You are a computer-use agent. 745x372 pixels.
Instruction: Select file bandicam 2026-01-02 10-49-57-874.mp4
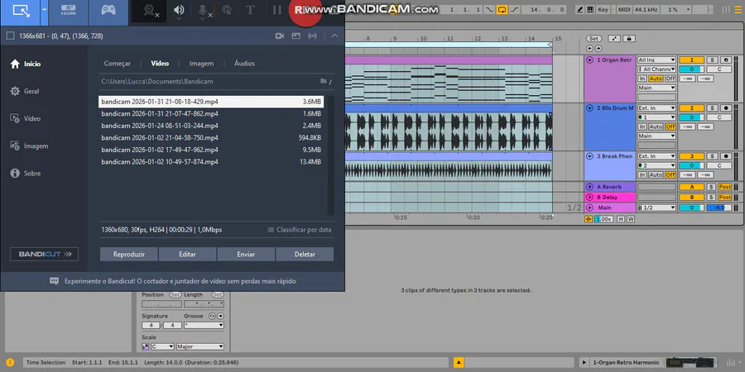[211, 162]
